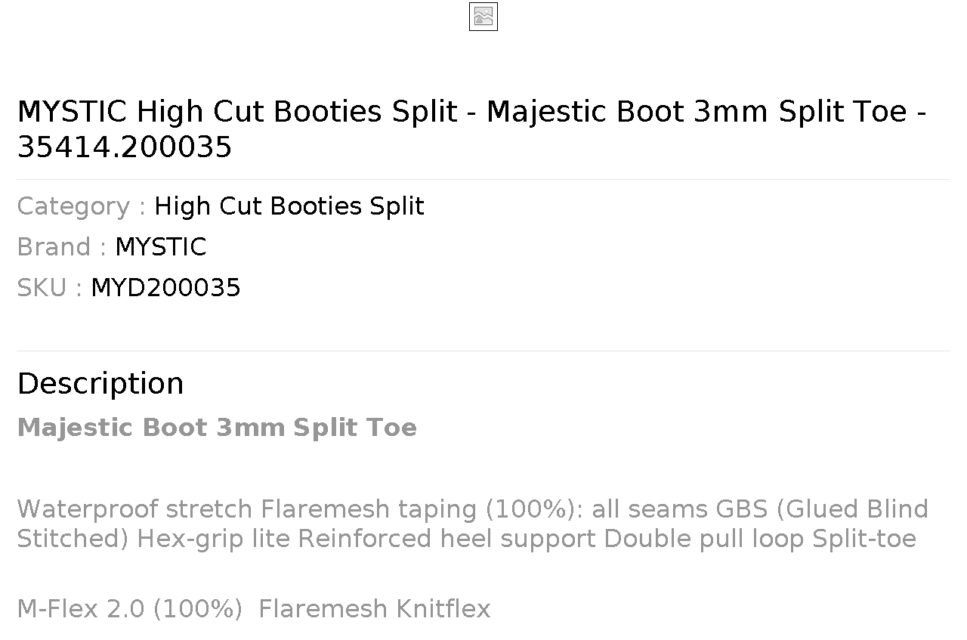Screen dimensions: 967x640
Task: Open the MYSTIC brand link
Action: [160, 247]
